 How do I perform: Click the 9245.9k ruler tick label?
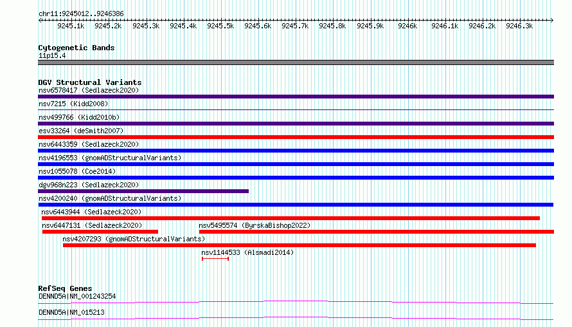pos(370,26)
